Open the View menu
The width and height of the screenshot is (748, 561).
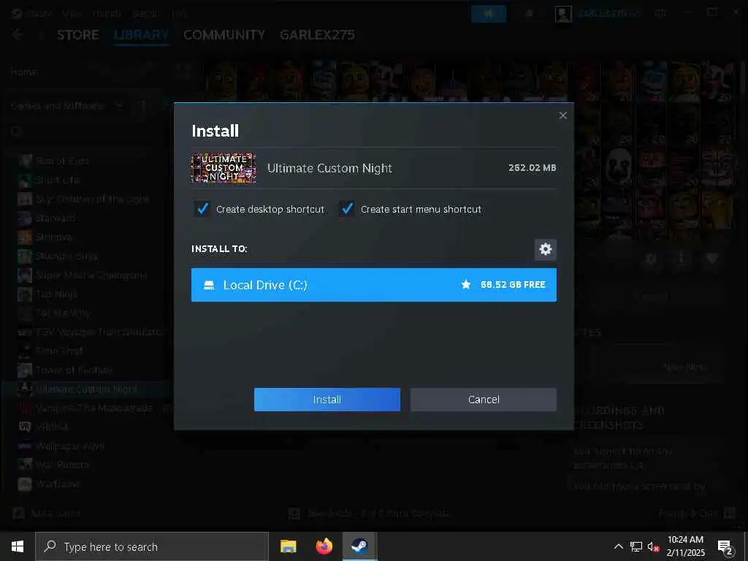[72, 13]
